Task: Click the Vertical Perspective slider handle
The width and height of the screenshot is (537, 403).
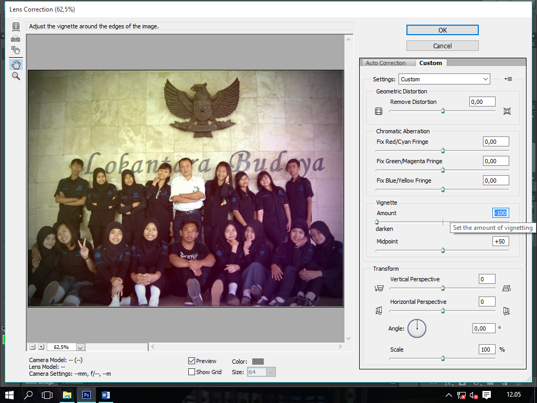Action: (x=443, y=288)
